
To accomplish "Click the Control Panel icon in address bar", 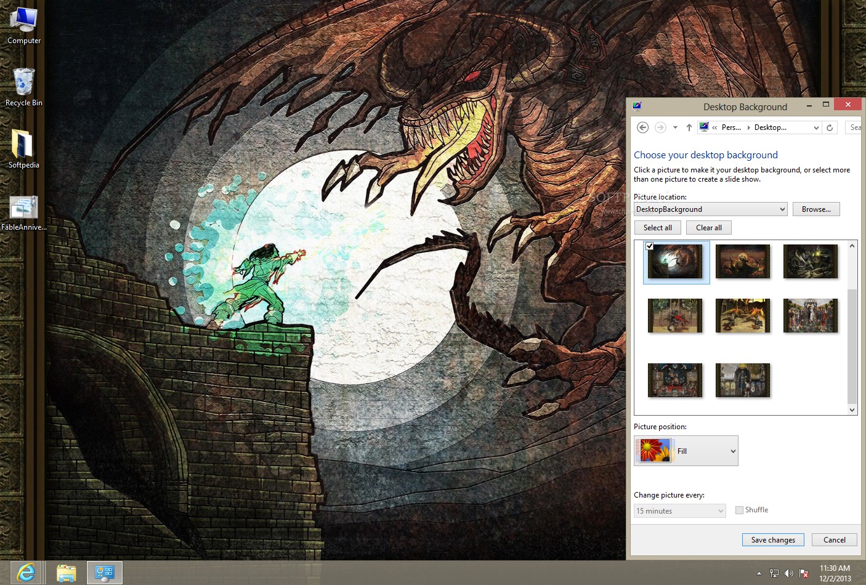I will click(704, 127).
